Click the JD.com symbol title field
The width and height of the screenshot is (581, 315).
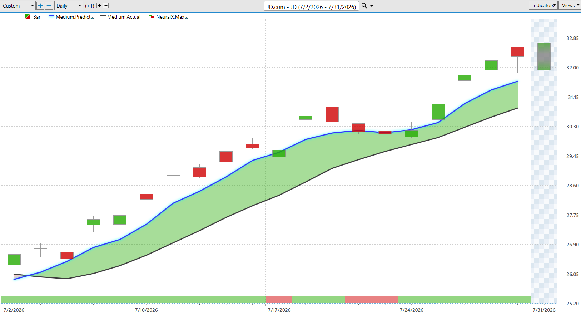tap(311, 6)
